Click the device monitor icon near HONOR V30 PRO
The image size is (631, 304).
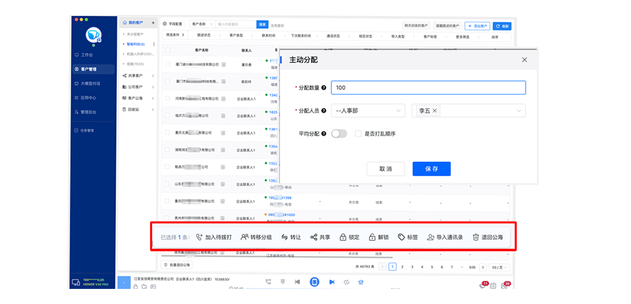pyautogui.click(x=76, y=282)
